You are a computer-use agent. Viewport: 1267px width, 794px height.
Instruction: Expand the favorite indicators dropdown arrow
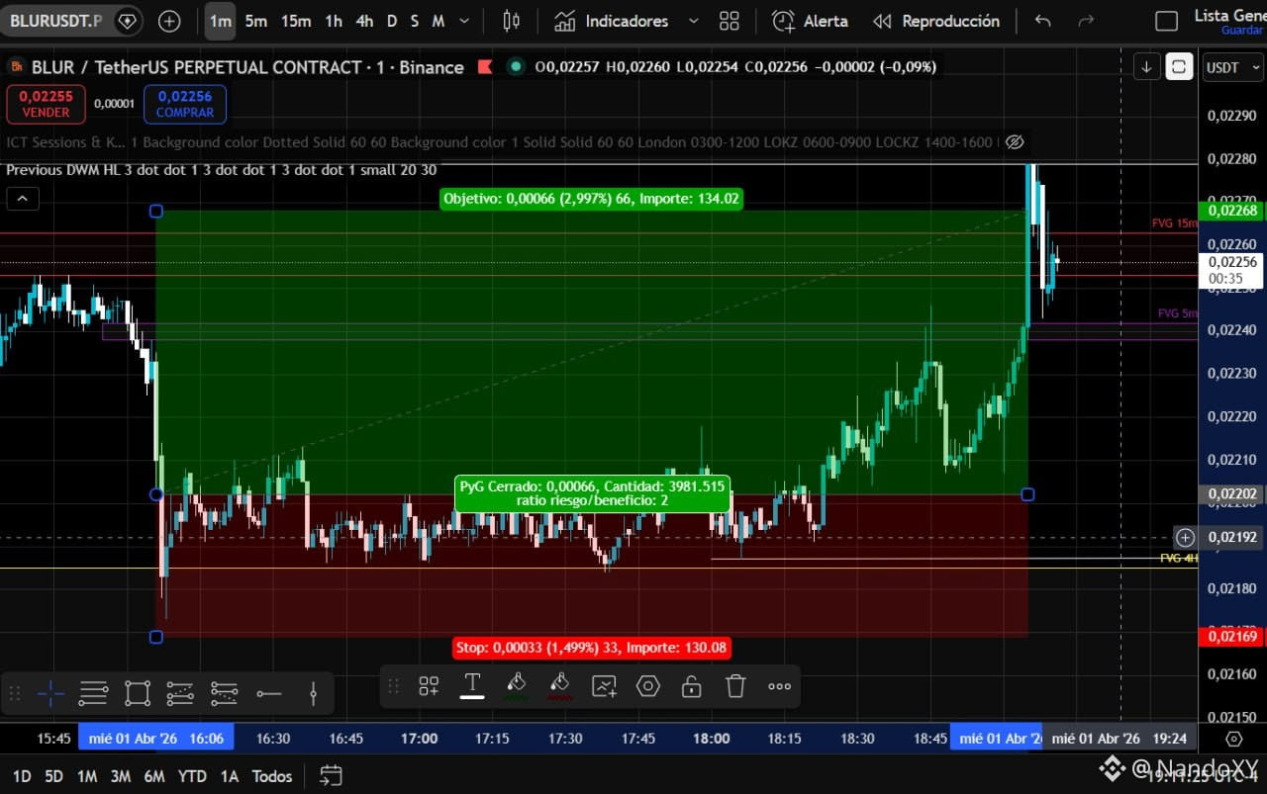[x=693, y=21]
